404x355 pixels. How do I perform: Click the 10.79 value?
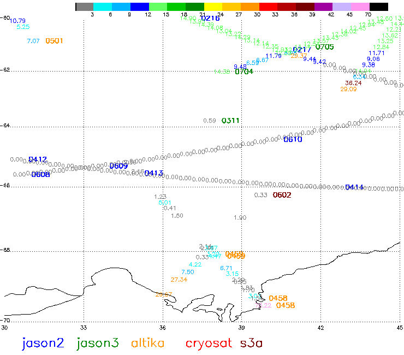point(17,21)
